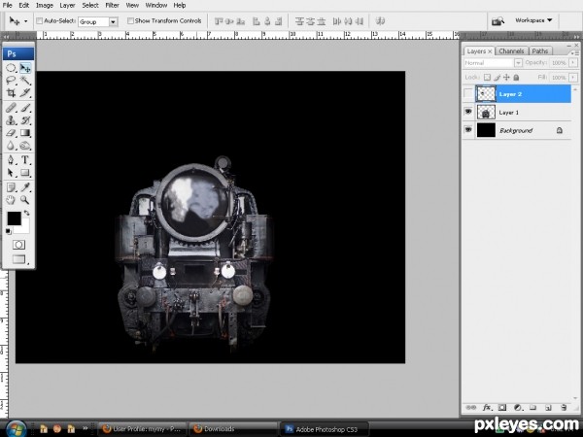583x437 pixels.
Task: Open the Auto-Select Group dropdown
Action: pyautogui.click(x=113, y=22)
